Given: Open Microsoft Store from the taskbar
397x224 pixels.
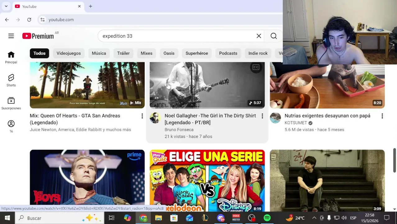Looking at the screenshot, I should 174,218.
